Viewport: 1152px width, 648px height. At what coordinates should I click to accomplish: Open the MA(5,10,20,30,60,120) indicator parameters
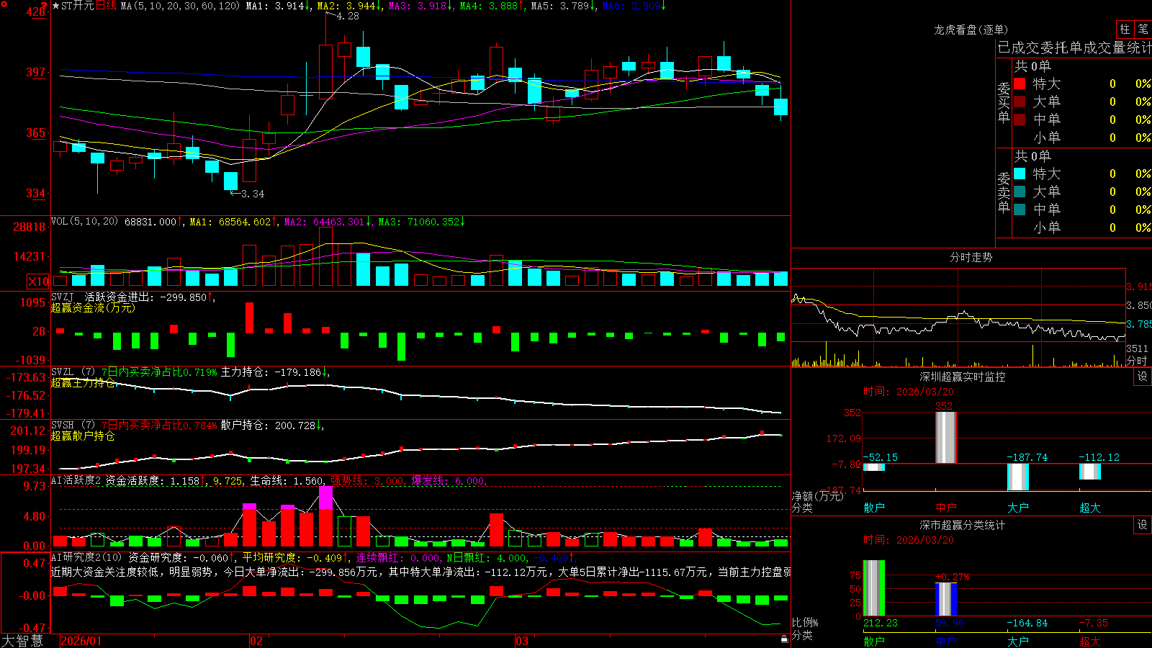point(180,6)
